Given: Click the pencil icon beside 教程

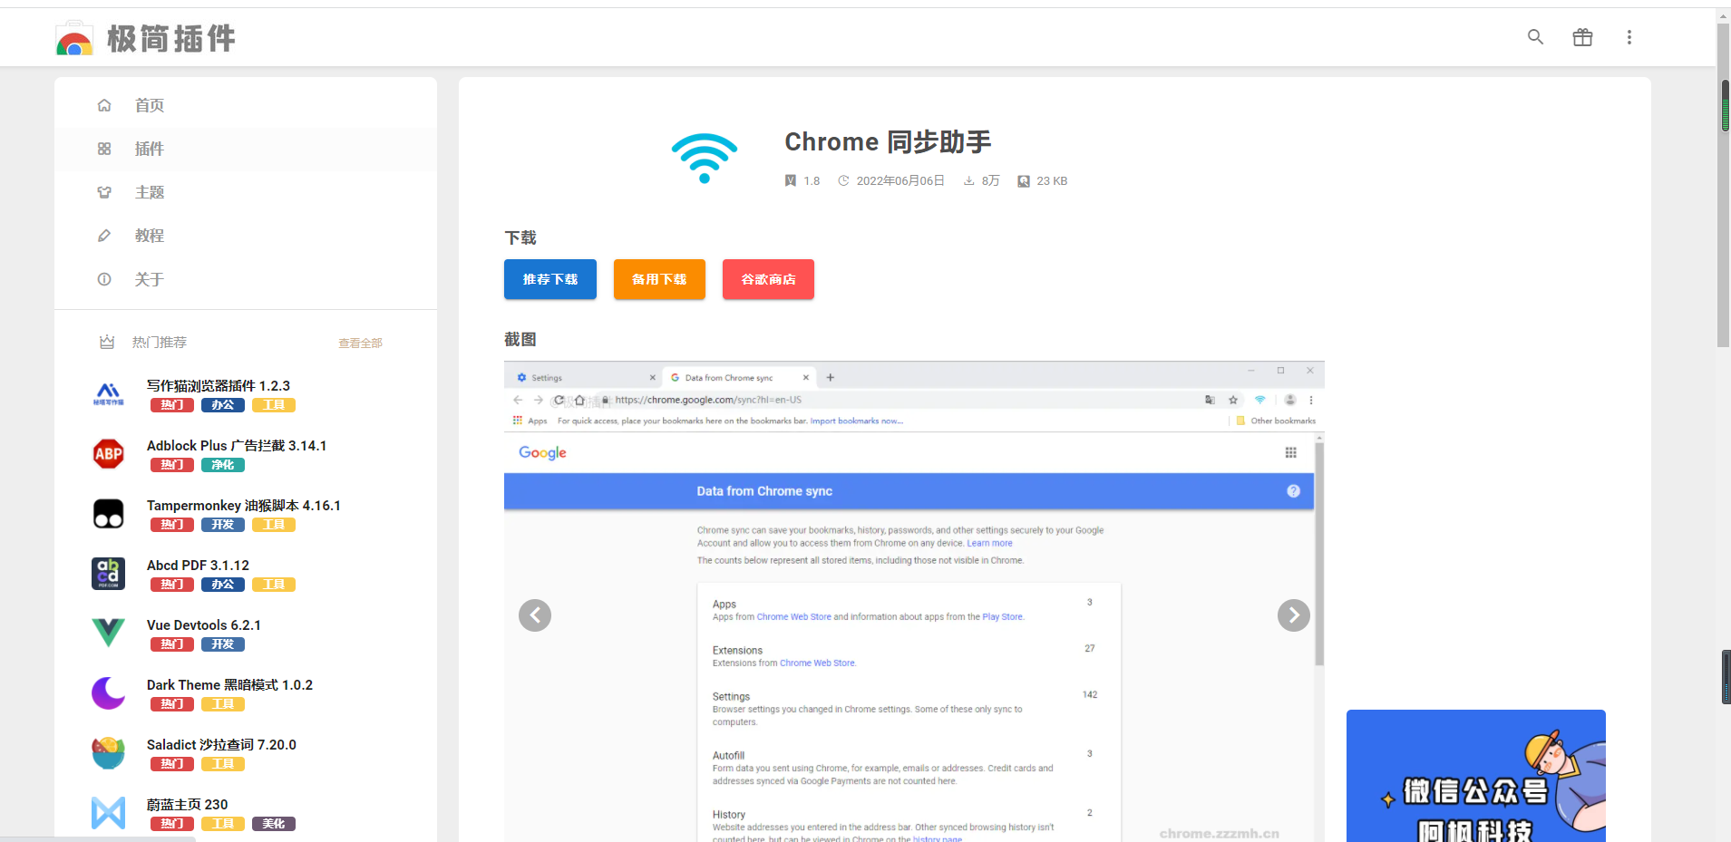Looking at the screenshot, I should pos(104,236).
